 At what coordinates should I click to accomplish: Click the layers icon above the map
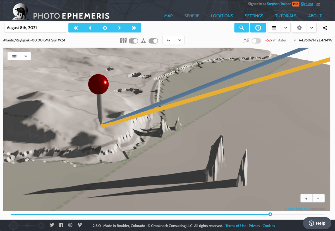pos(14,56)
